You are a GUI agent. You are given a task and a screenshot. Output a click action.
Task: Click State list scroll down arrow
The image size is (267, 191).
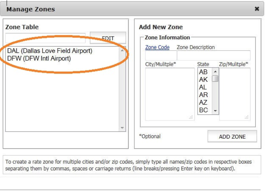pos(215,111)
